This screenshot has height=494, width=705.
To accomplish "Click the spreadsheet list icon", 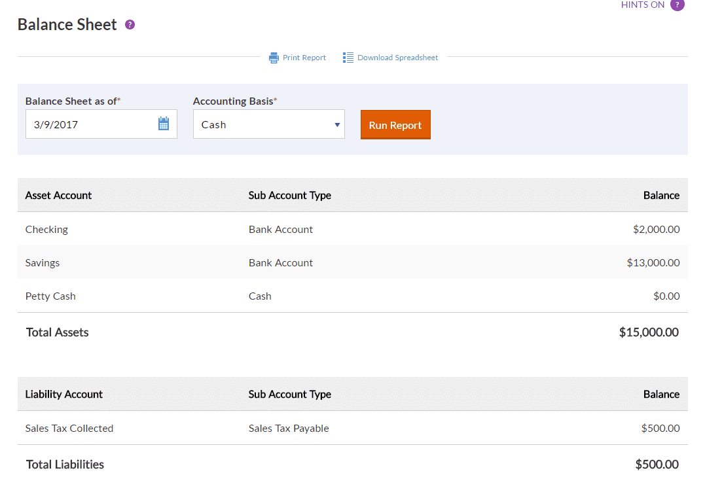I will (x=348, y=58).
